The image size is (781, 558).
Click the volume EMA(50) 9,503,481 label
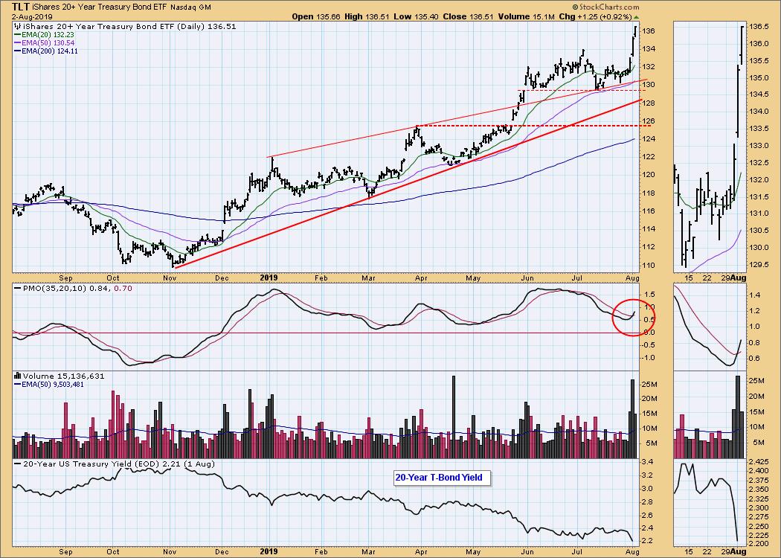[49, 384]
